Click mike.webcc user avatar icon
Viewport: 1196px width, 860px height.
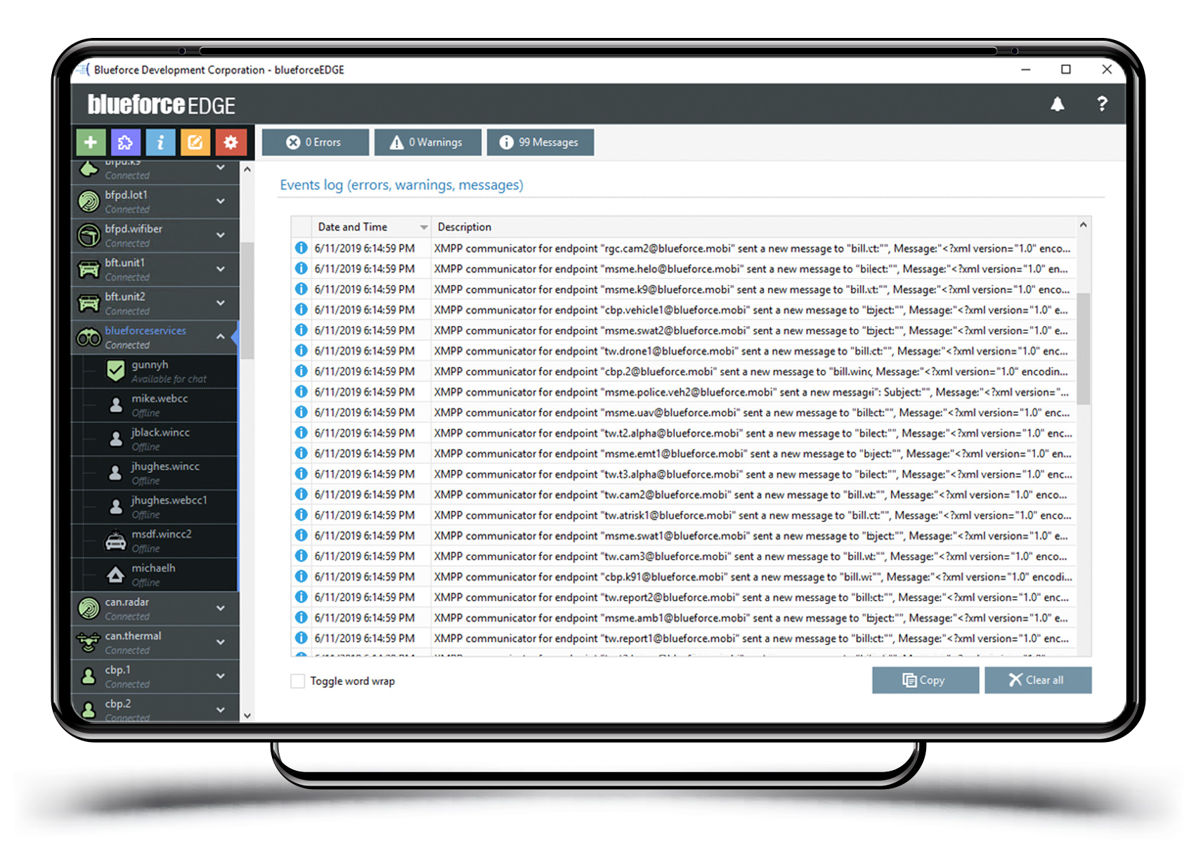coord(116,405)
